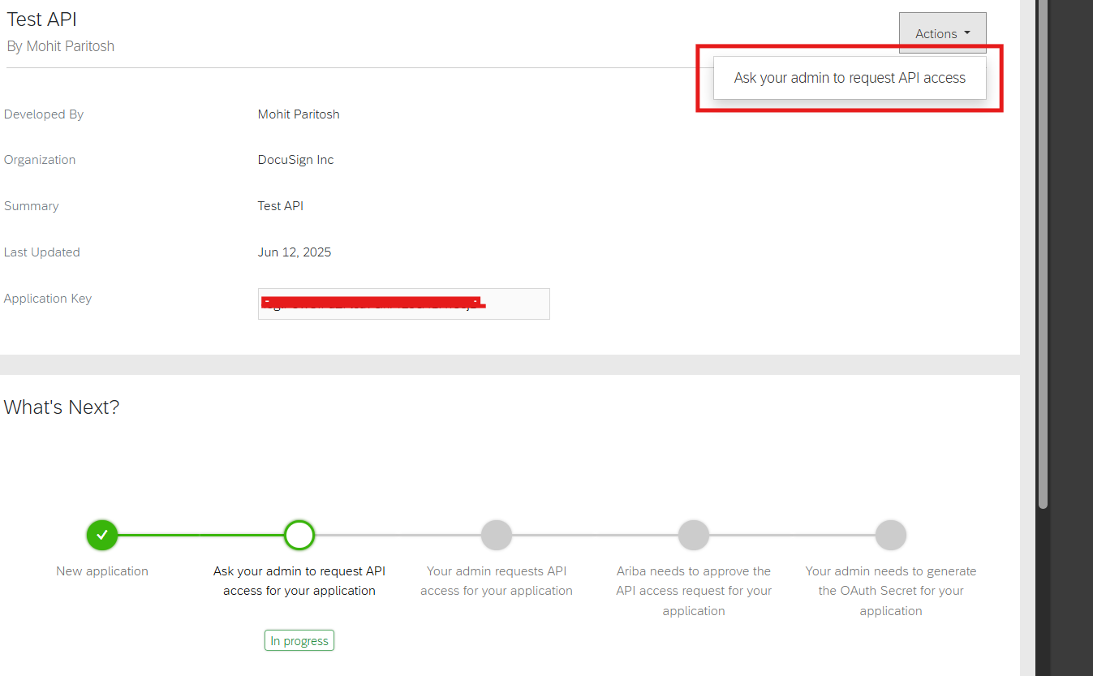Click 'Ariba needs to approve' step text
1093x676 pixels.
point(694,591)
